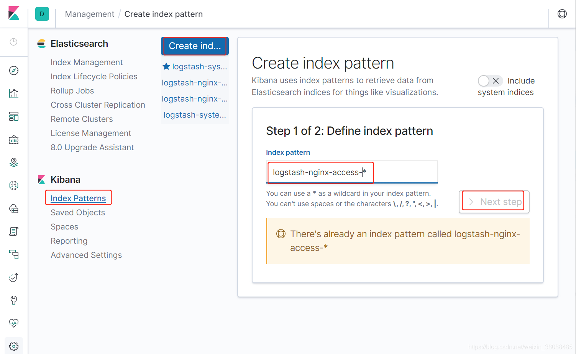The width and height of the screenshot is (576, 354).
Task: Select the first logstash-nginx-... pattern
Action: (195, 83)
